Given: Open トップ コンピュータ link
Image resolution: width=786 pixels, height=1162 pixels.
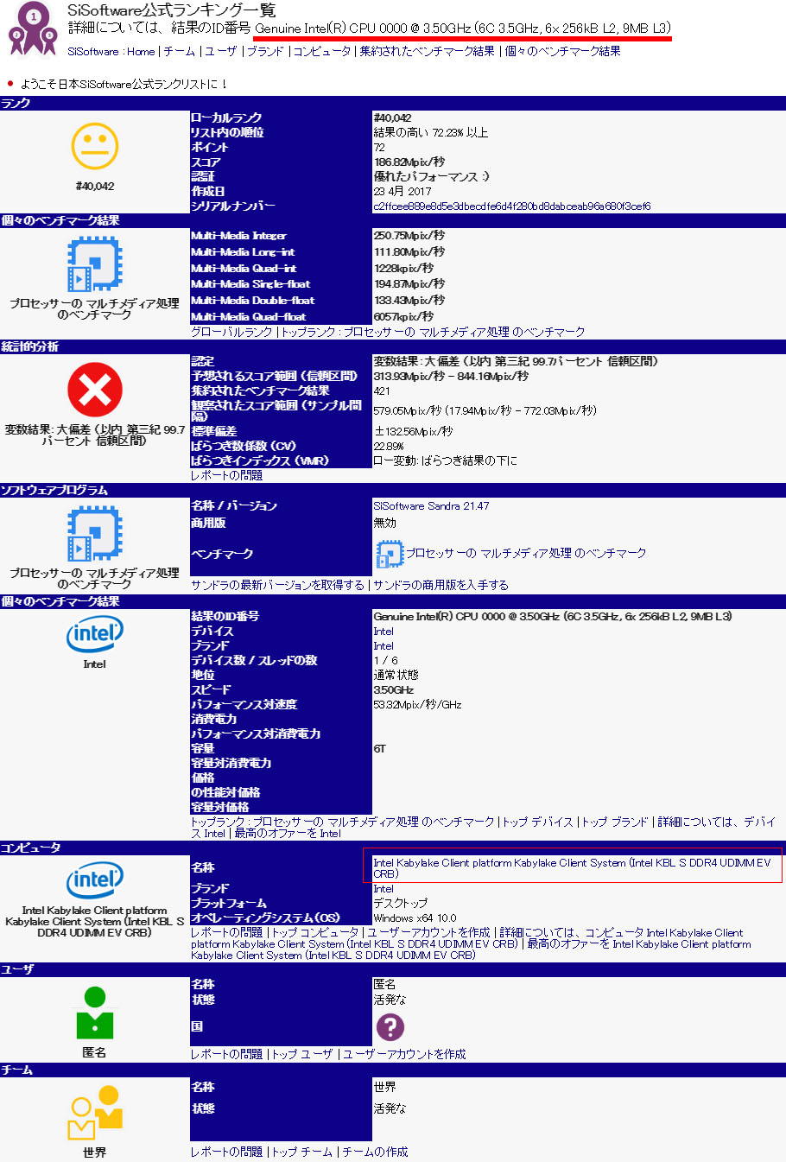Looking at the screenshot, I should pos(315,933).
